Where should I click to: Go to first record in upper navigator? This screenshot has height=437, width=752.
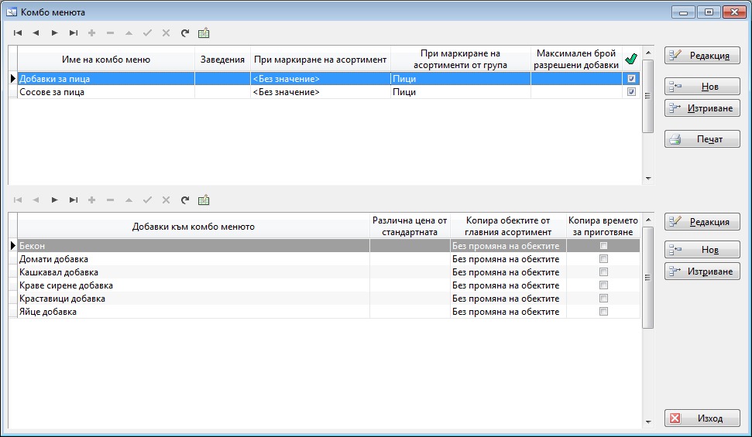click(18, 33)
